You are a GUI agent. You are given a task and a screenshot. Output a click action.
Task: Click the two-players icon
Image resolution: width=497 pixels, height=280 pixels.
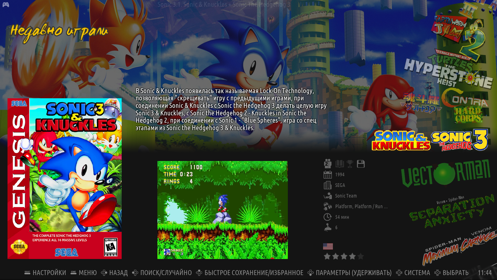328,164
